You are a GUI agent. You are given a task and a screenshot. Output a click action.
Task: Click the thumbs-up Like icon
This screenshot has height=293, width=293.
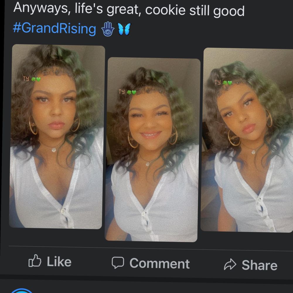tap(35, 260)
